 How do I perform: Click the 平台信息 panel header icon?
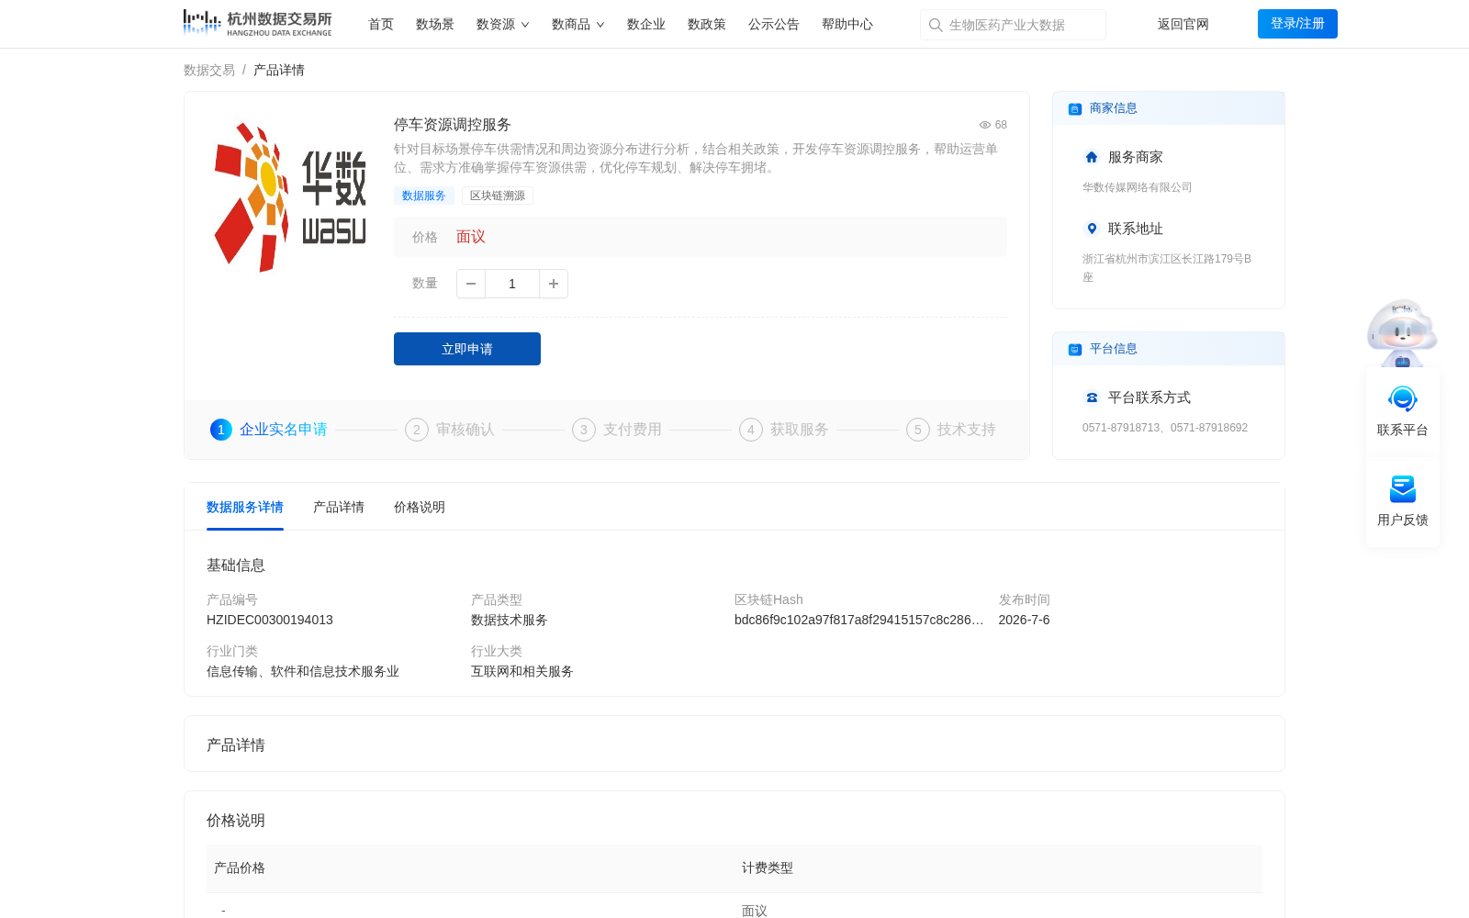(x=1074, y=350)
